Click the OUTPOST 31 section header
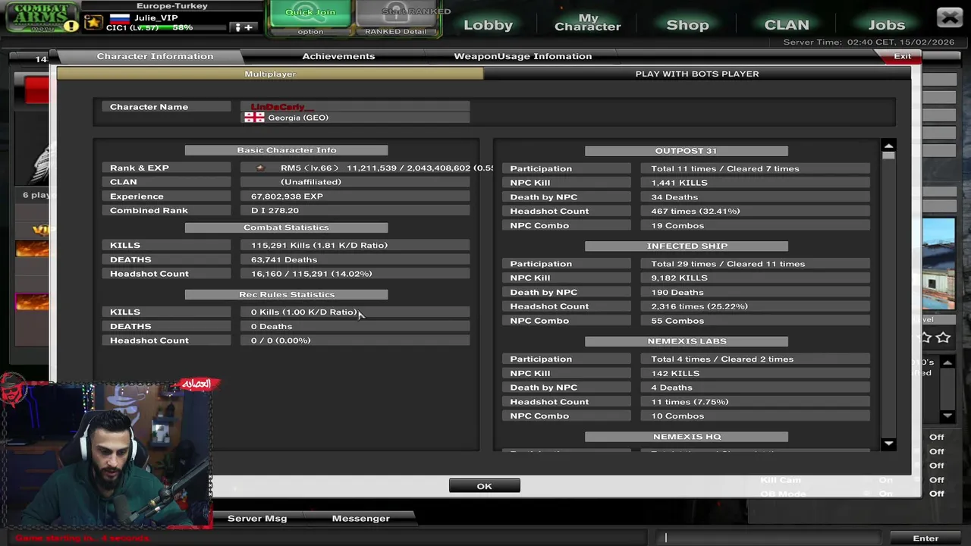 686,151
